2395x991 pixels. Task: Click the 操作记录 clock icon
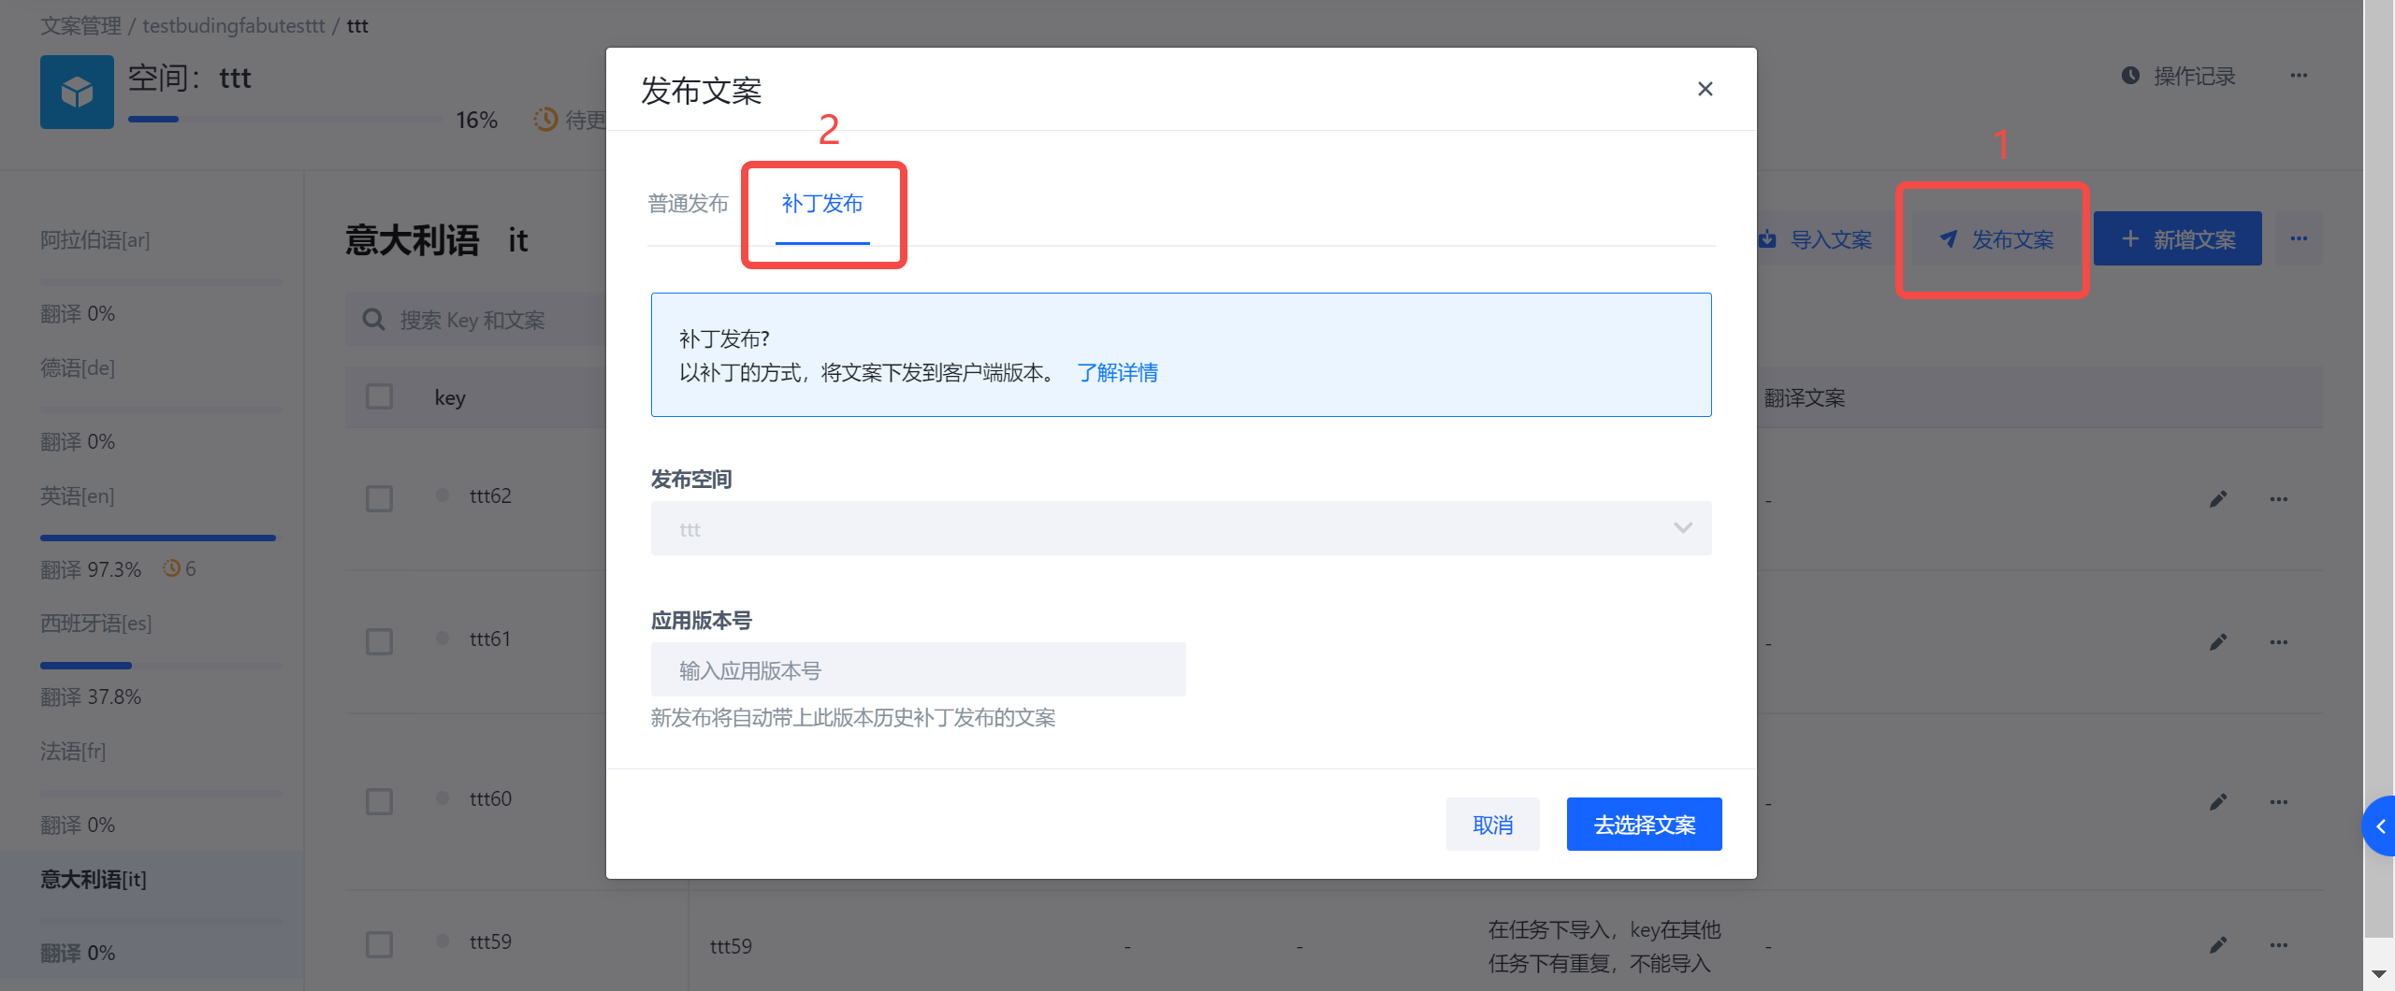pyautogui.click(x=2130, y=76)
